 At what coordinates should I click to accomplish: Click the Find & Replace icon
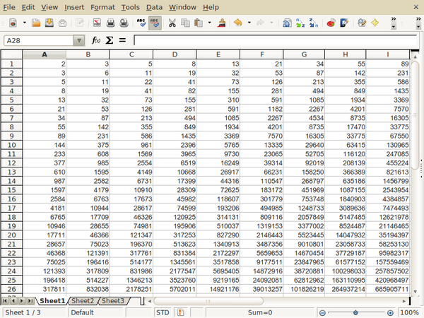[362, 23]
